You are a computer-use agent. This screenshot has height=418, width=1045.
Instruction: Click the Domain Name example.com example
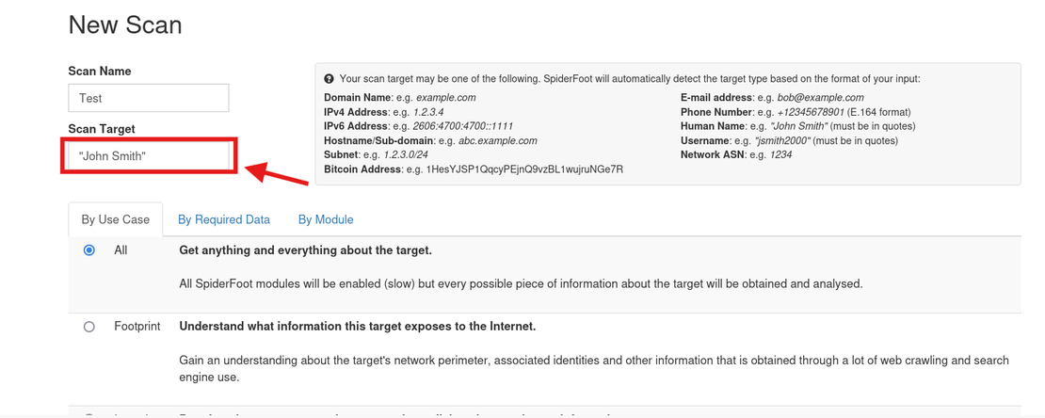(444, 98)
